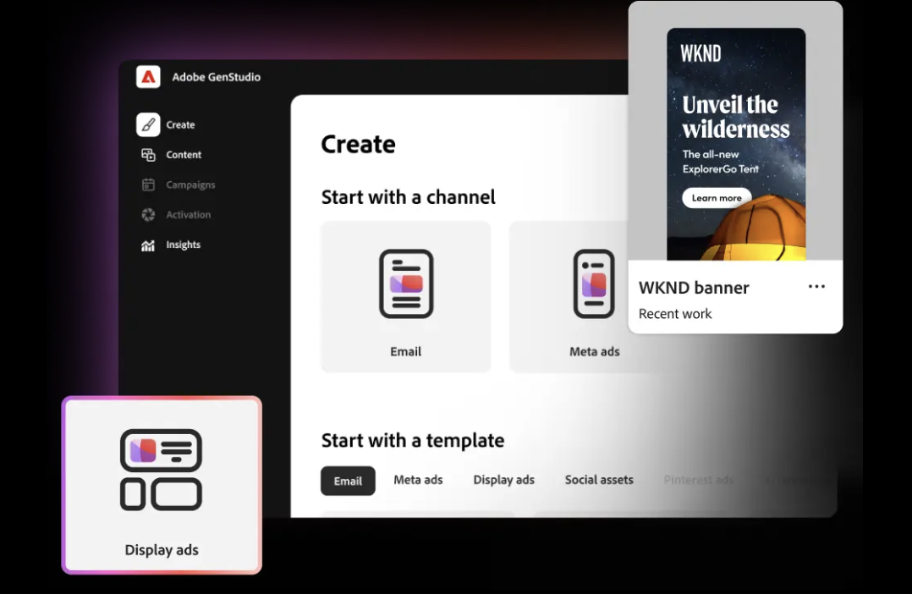Screen dimensions: 912x594
Task: Switch to the Display ads template tab
Action: tap(503, 480)
